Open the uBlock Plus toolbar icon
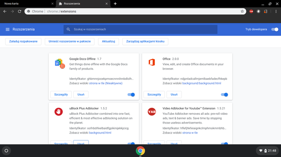Screen dimensions: 281x157 coord(258,11)
